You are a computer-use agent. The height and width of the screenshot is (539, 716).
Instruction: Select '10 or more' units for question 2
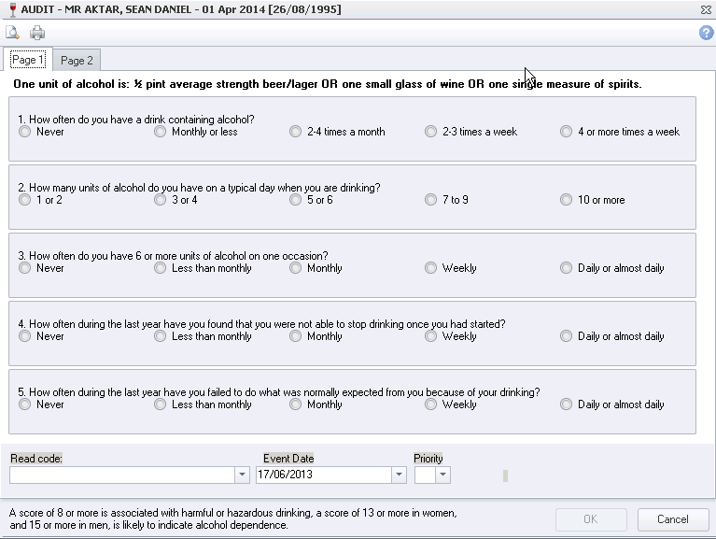click(567, 200)
